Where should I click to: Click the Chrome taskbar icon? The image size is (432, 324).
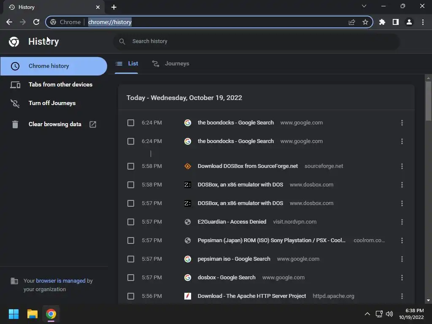(x=51, y=314)
